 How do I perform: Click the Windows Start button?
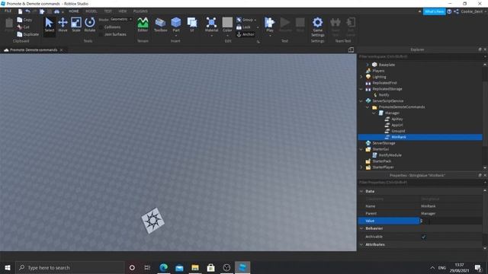pyautogui.click(x=8, y=267)
